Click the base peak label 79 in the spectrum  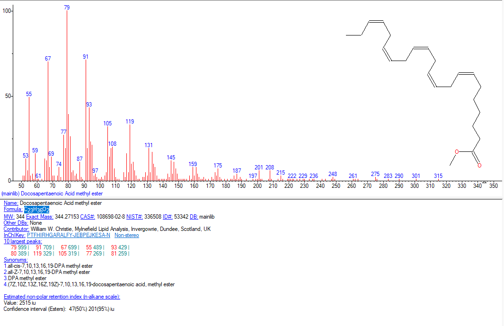pos(67,8)
